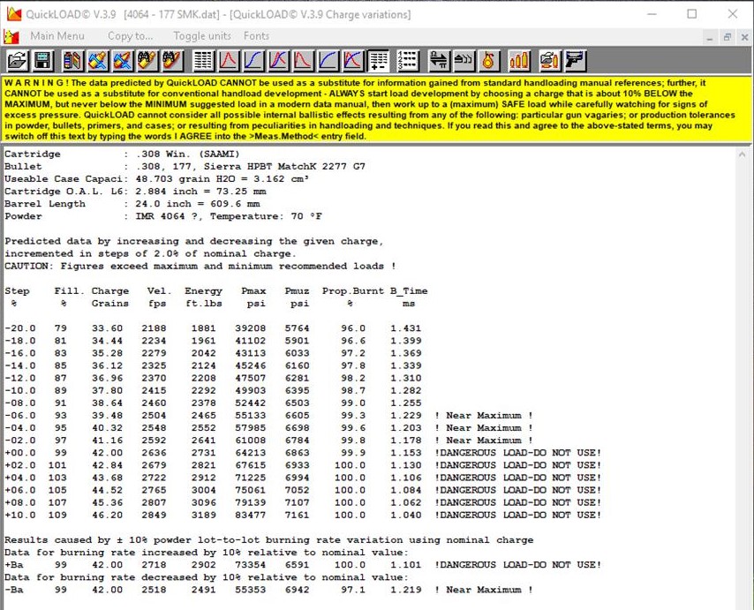Click the orange pendulum weight icon

(489, 61)
